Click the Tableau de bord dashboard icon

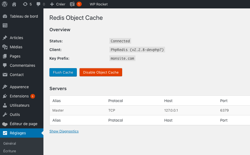[x=5, y=16]
